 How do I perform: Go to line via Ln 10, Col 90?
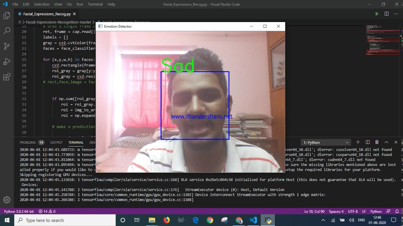tap(314, 211)
